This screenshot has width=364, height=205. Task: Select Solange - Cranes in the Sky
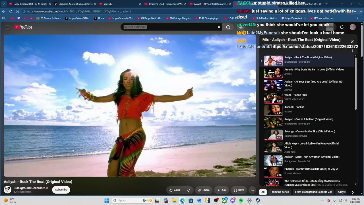coord(307,135)
